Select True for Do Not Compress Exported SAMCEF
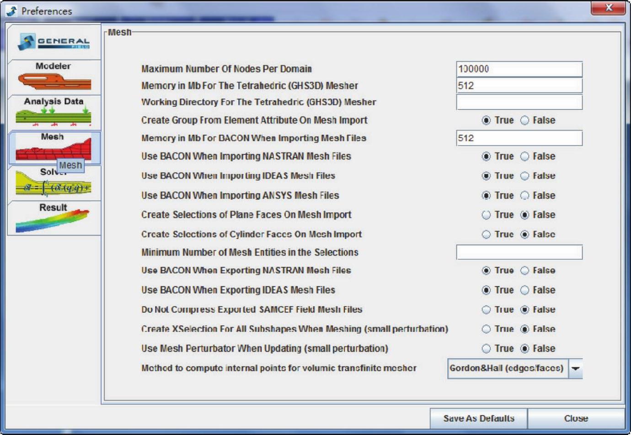631x435 pixels. [x=486, y=310]
